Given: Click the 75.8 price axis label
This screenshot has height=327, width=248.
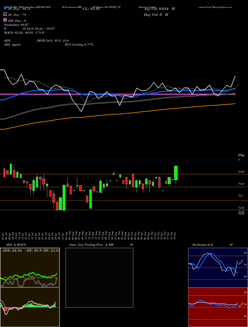Looking at the screenshot, I should [241, 196].
